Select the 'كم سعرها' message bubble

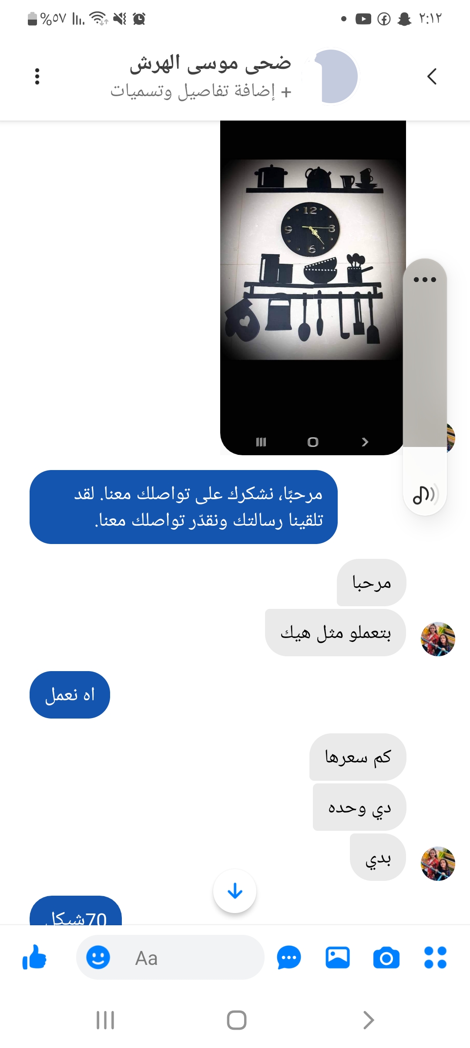pyautogui.click(x=358, y=757)
